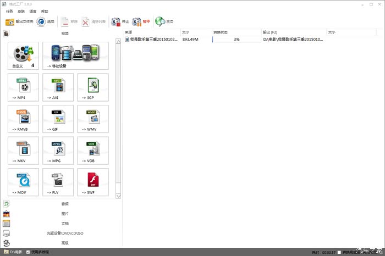385x256 pixels.
Task: Click the 3% conversion progress bar
Action: point(237,40)
